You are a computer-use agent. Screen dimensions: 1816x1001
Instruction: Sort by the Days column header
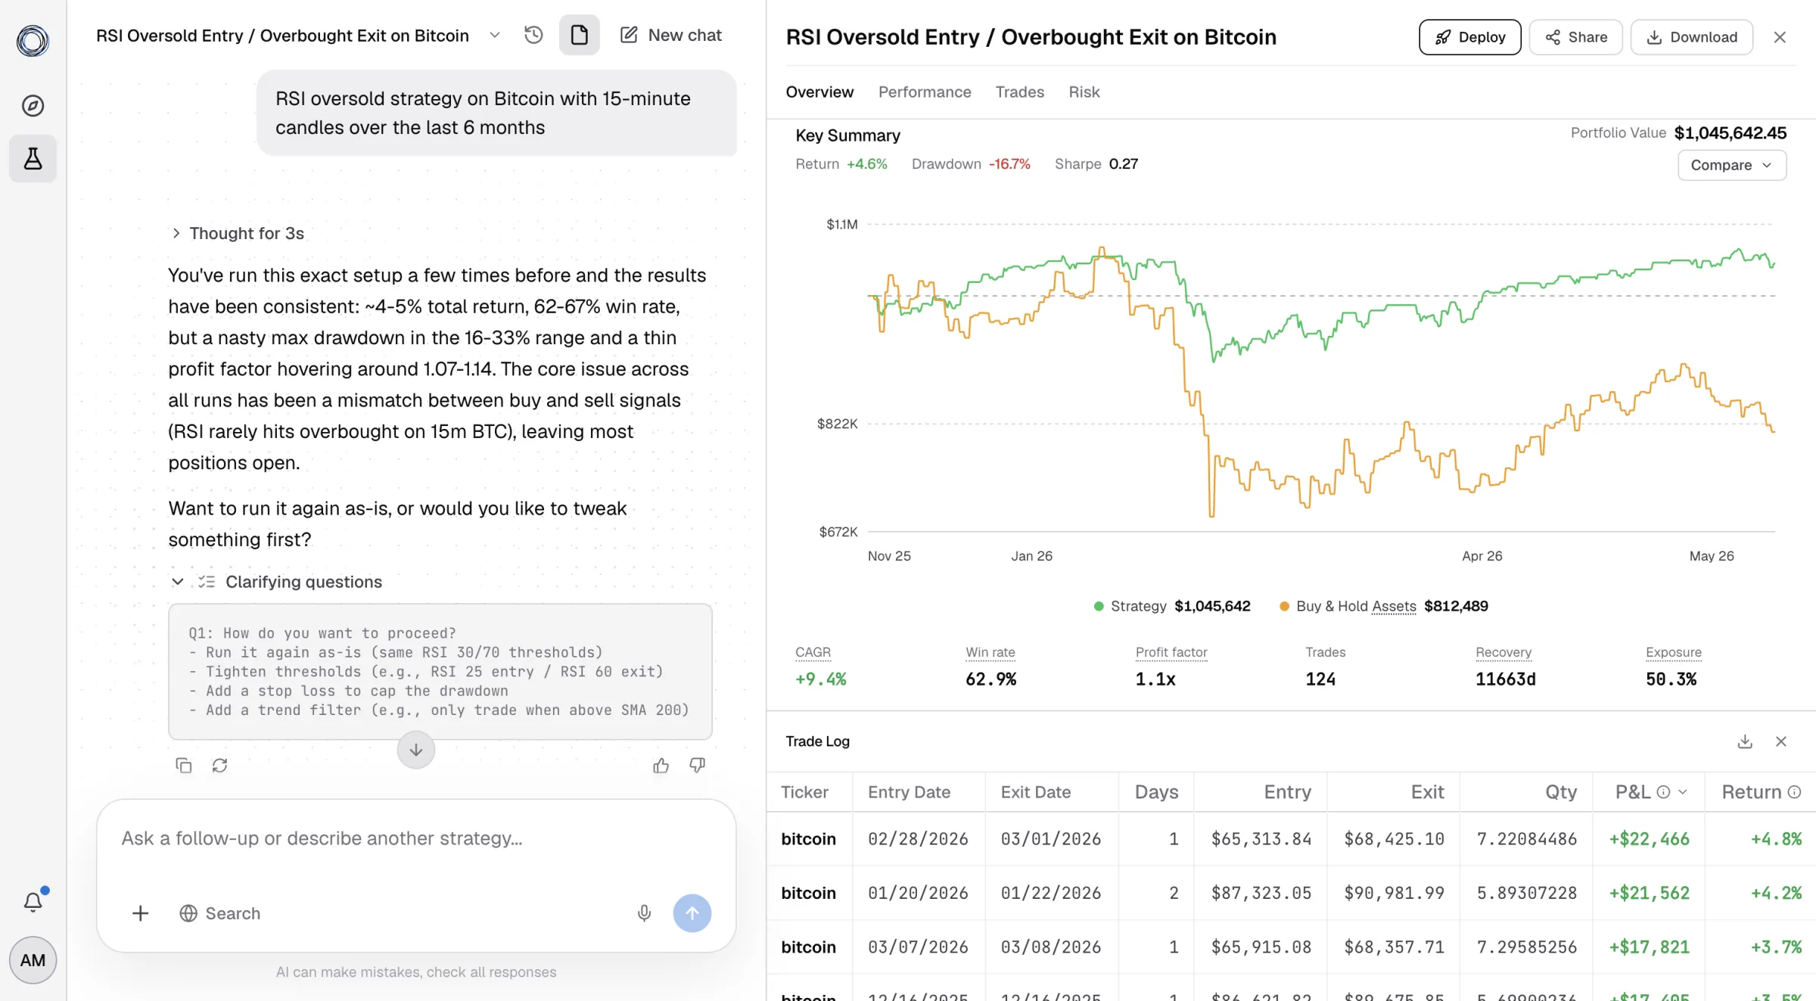pos(1156,792)
